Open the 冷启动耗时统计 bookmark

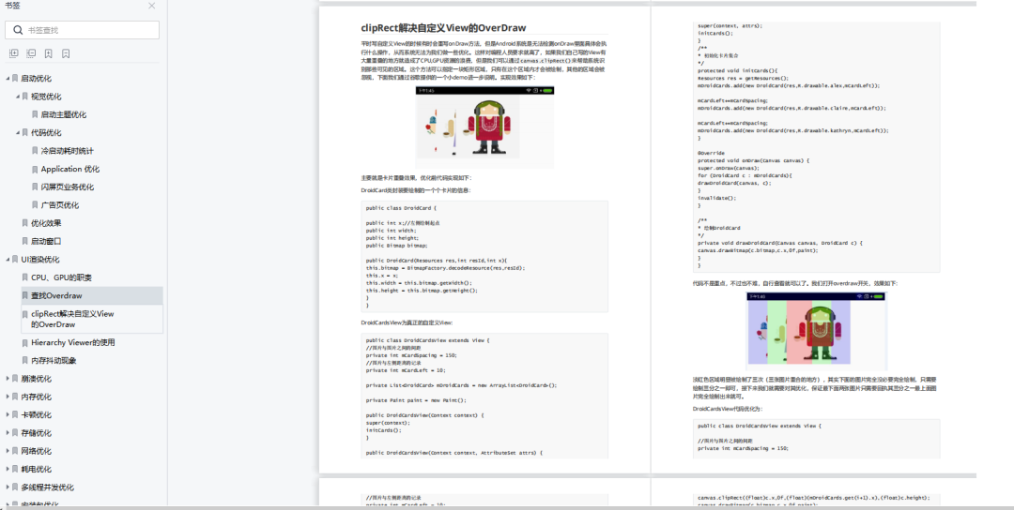tap(68, 150)
